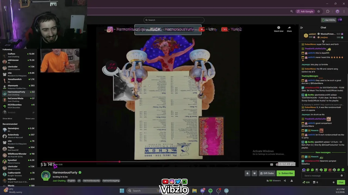
Task: Open the emote picker in message box
Action: pyautogui.click(x=342, y=175)
